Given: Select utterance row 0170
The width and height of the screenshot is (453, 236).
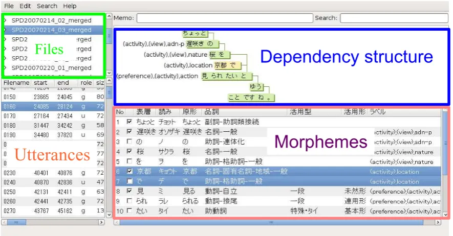Looking at the screenshot, I should coord(53,116).
